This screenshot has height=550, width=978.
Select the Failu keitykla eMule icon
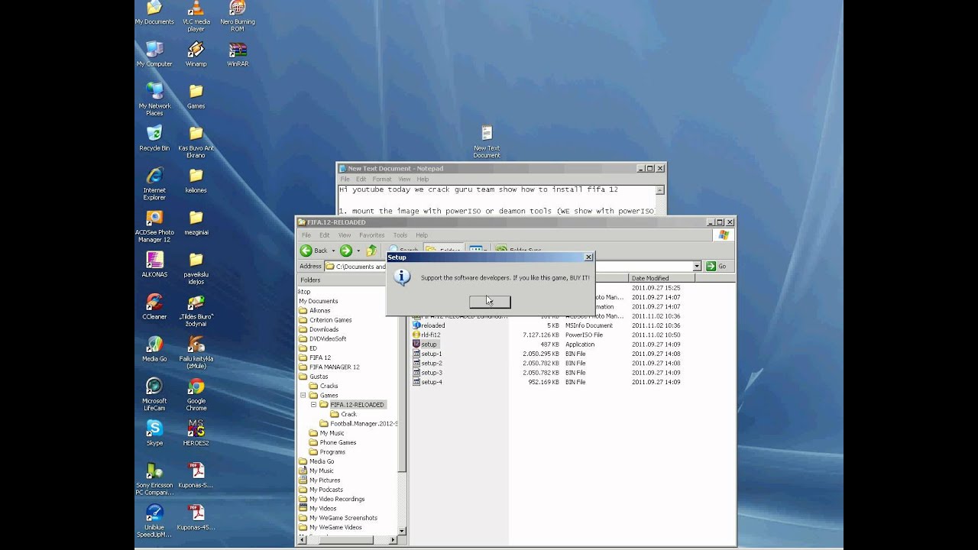[x=196, y=352]
